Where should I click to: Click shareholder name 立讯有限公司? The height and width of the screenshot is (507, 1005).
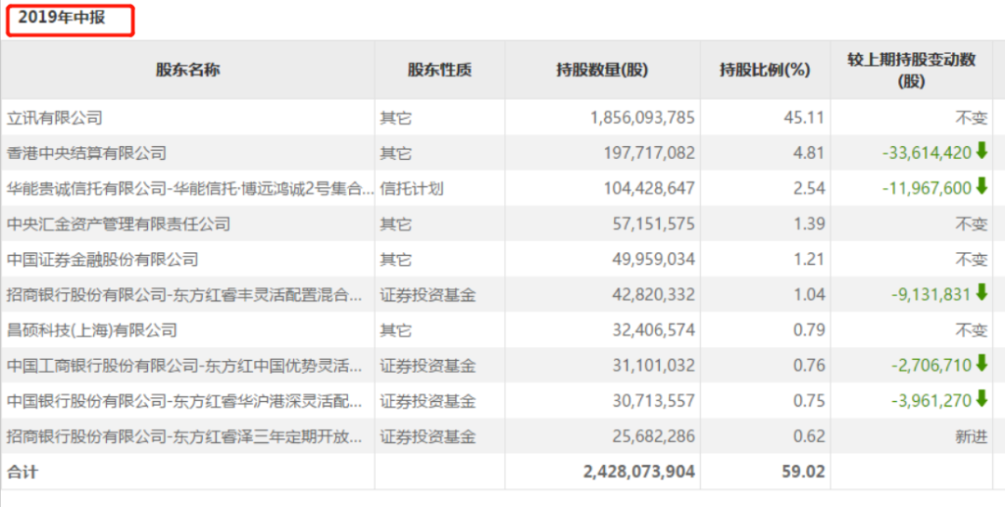pyautogui.click(x=55, y=118)
